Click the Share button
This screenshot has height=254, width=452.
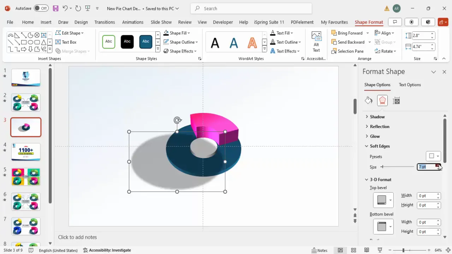443,22
